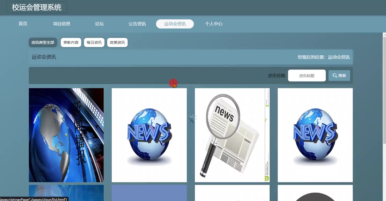Filter news by 政策资讯
Screen dimensions: 386x201
click(117, 42)
